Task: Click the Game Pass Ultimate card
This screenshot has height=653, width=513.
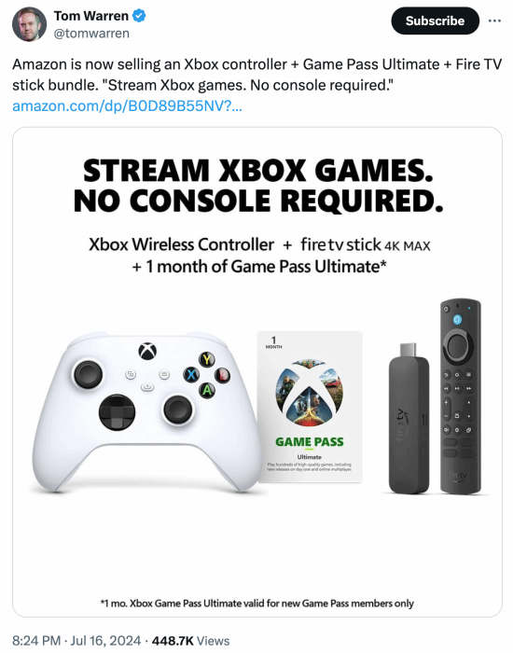Action: point(310,407)
